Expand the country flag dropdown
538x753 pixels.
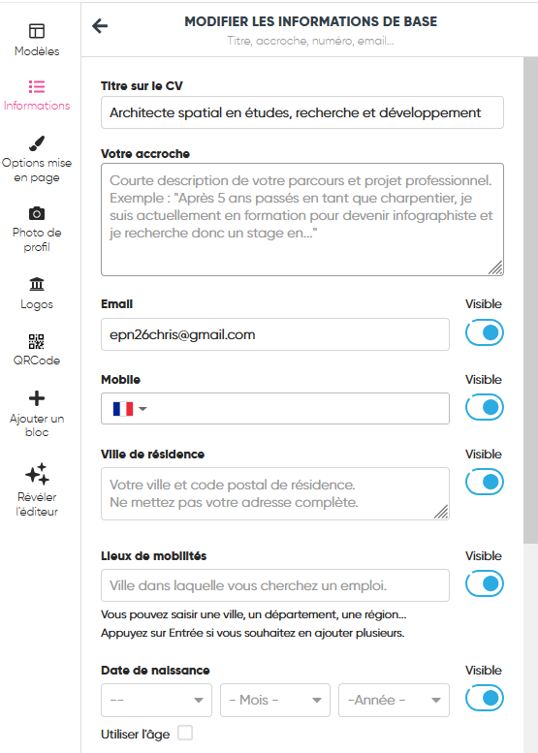point(130,409)
